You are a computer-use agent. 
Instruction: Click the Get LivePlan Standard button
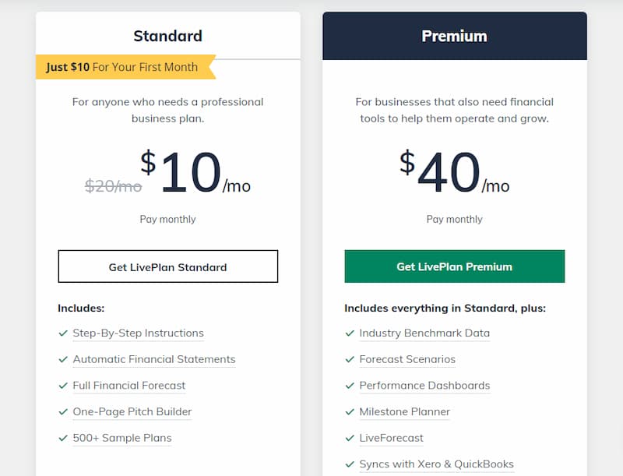click(167, 266)
